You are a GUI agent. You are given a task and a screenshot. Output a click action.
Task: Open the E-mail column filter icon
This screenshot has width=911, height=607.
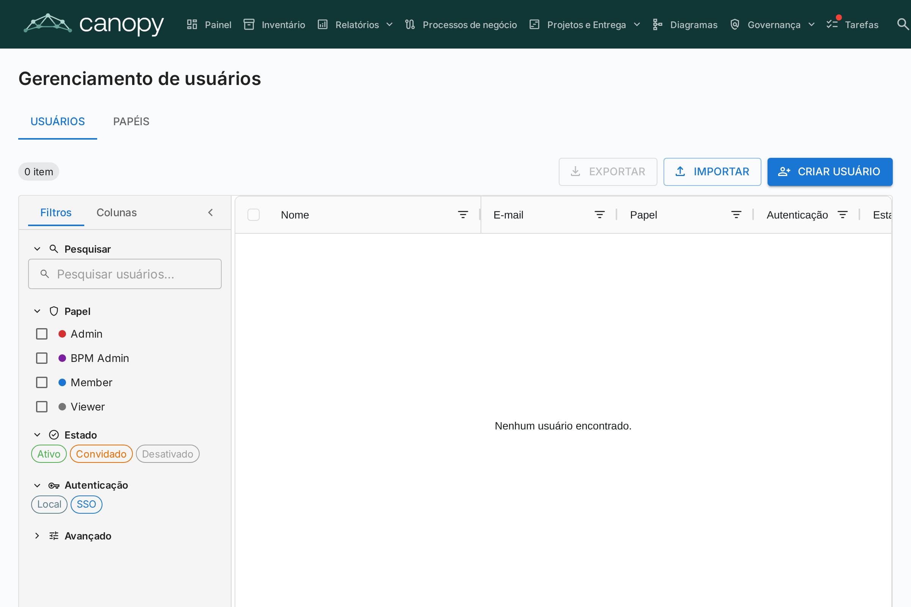tap(600, 214)
